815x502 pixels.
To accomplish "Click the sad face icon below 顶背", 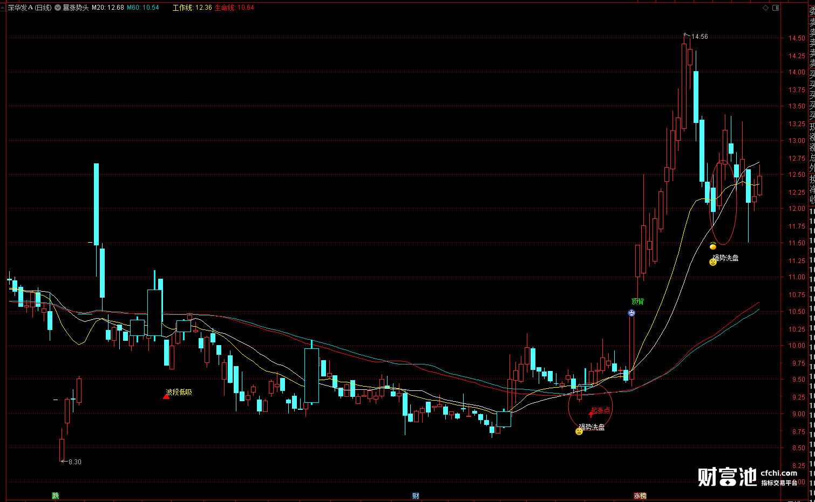I will coord(631,313).
